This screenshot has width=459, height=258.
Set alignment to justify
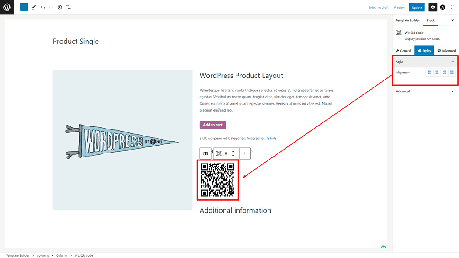[x=452, y=73]
